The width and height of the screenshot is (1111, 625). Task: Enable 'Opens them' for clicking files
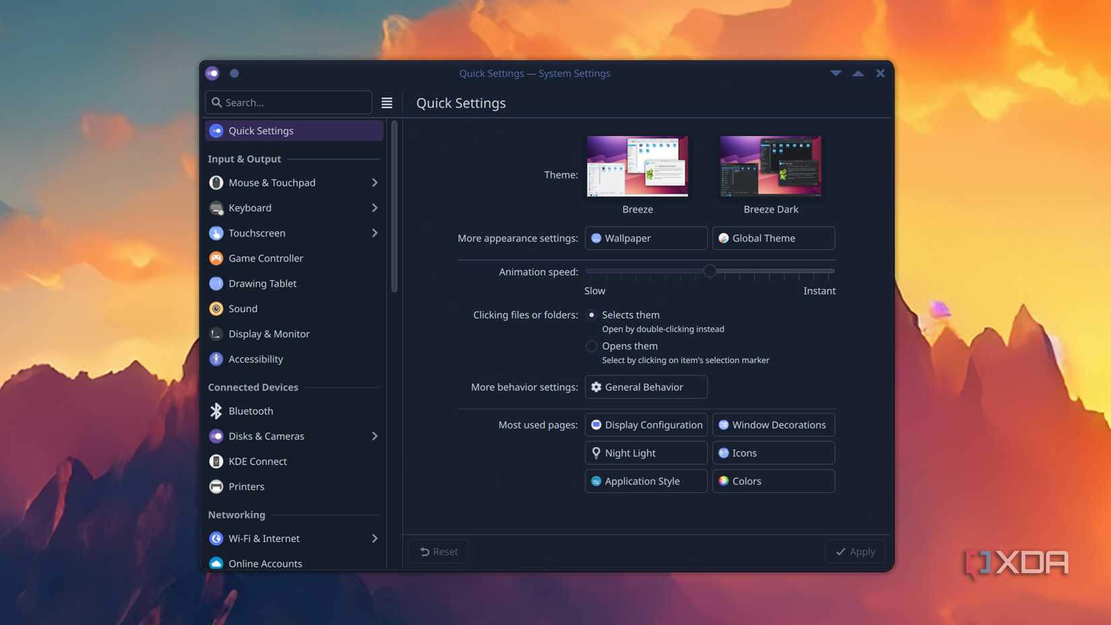pos(591,346)
